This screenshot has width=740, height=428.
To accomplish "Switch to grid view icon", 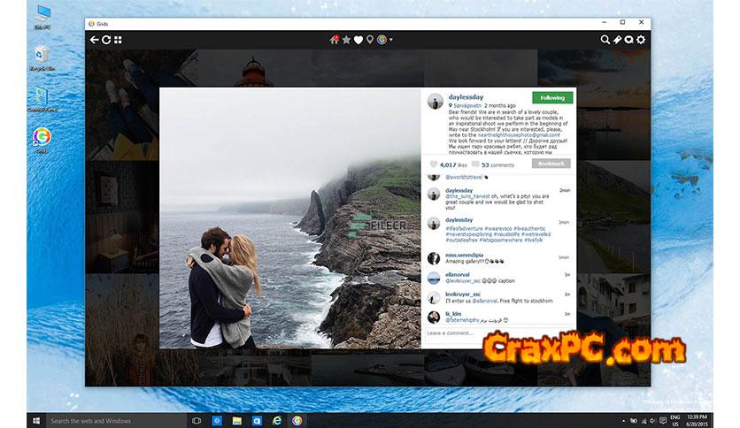I will coord(118,40).
